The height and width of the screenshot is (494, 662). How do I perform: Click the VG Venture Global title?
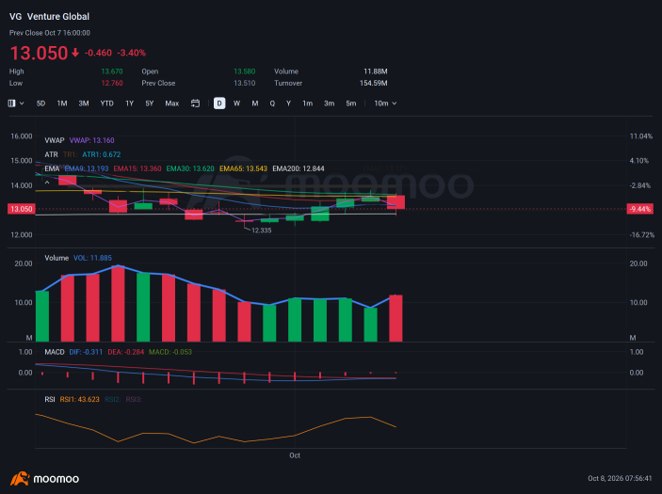point(49,16)
